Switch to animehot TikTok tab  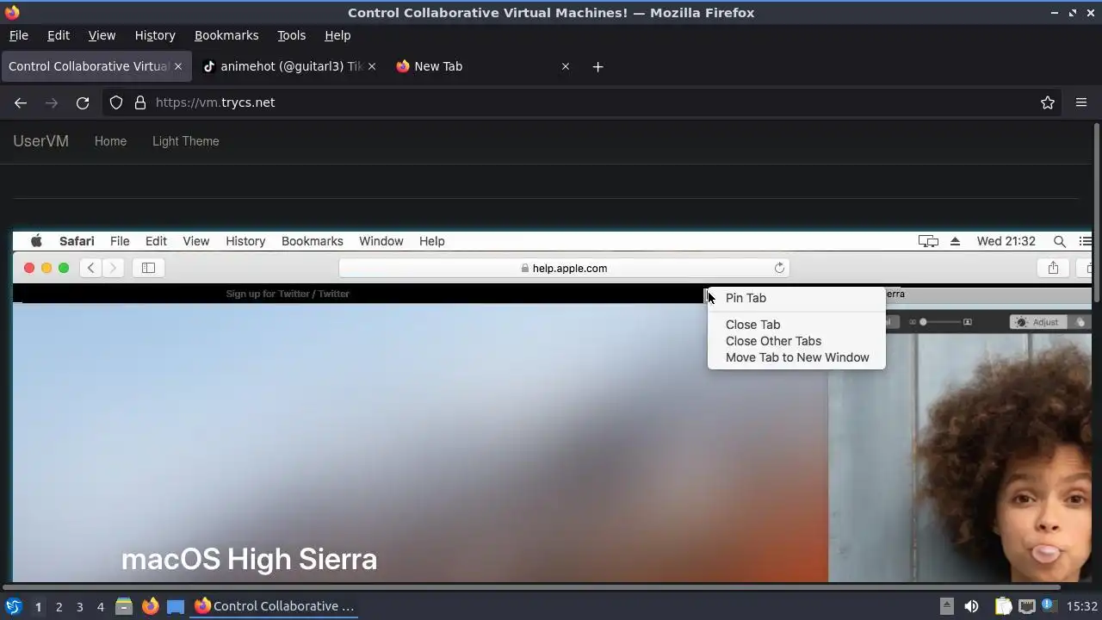290,66
